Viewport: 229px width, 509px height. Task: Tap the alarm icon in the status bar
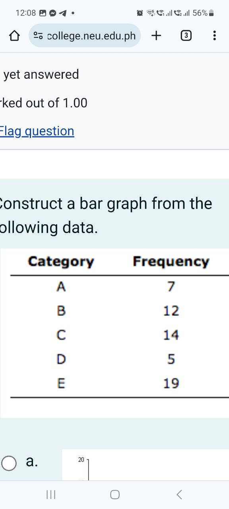click(140, 12)
